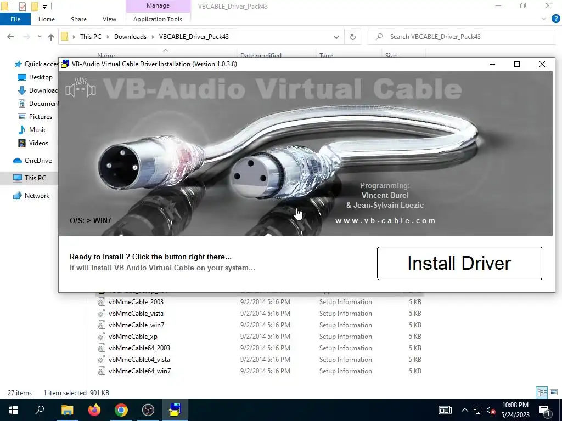This screenshot has width=562, height=421.
Task: Show hidden system tray icons
Action: pos(464,410)
